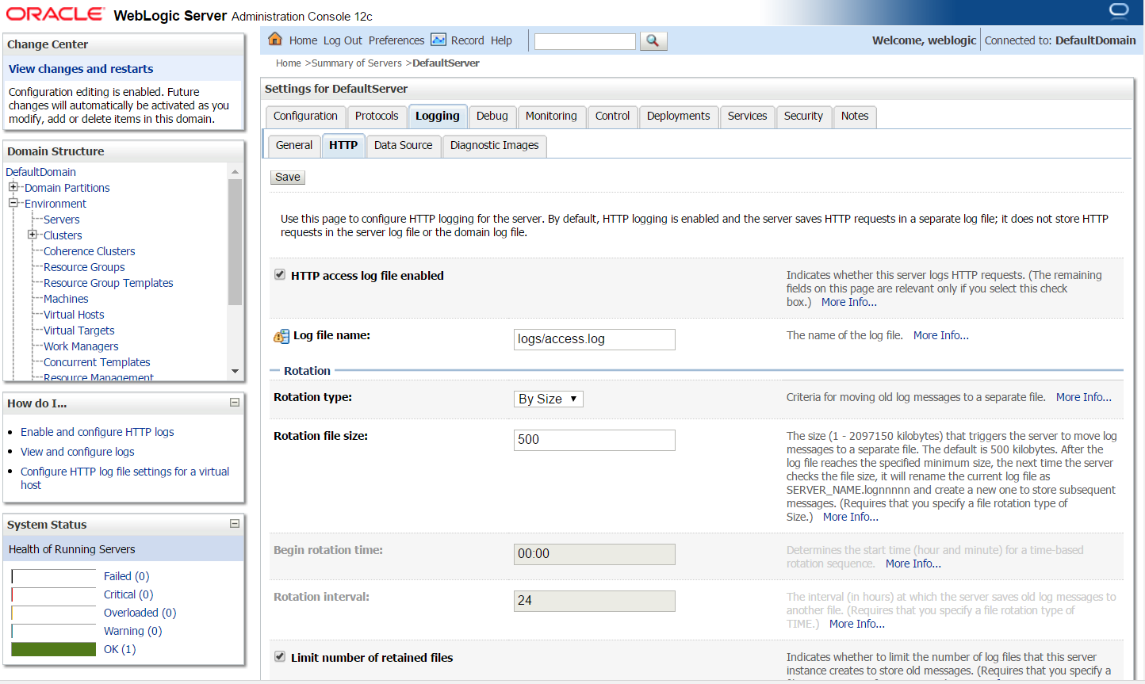
Task: Click the restart-required icon beside Log file name
Action: (281, 336)
